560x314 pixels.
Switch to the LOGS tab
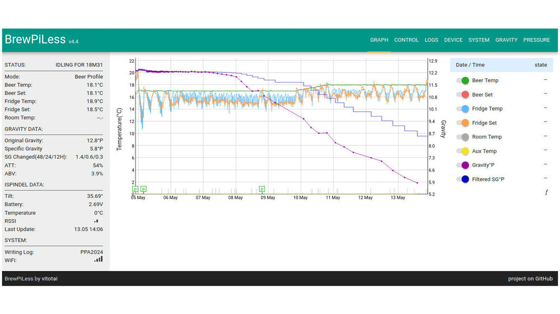(431, 40)
